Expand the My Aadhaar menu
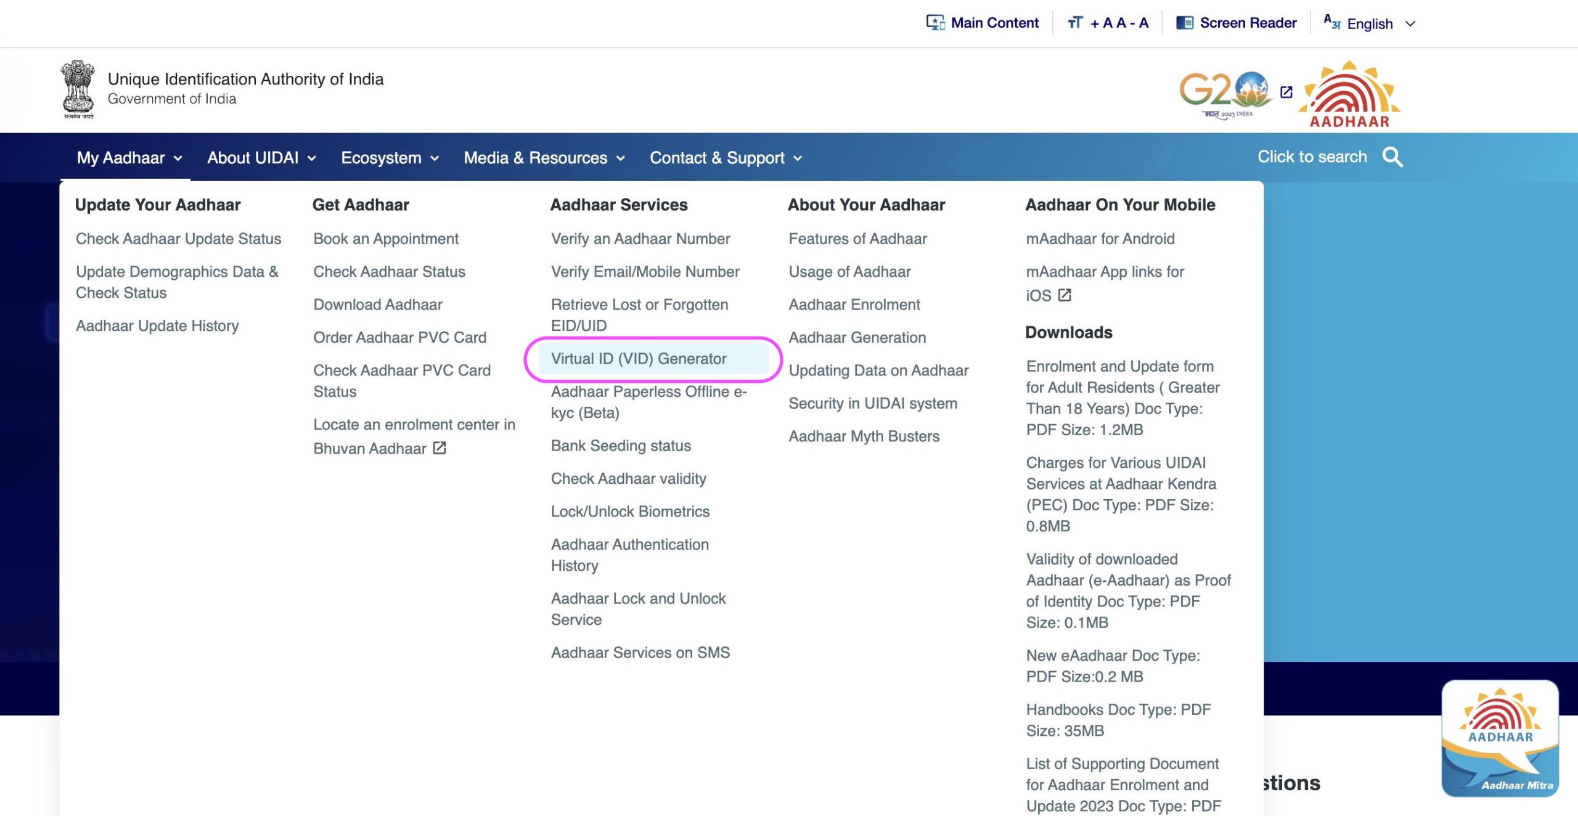The width and height of the screenshot is (1578, 816). [129, 158]
